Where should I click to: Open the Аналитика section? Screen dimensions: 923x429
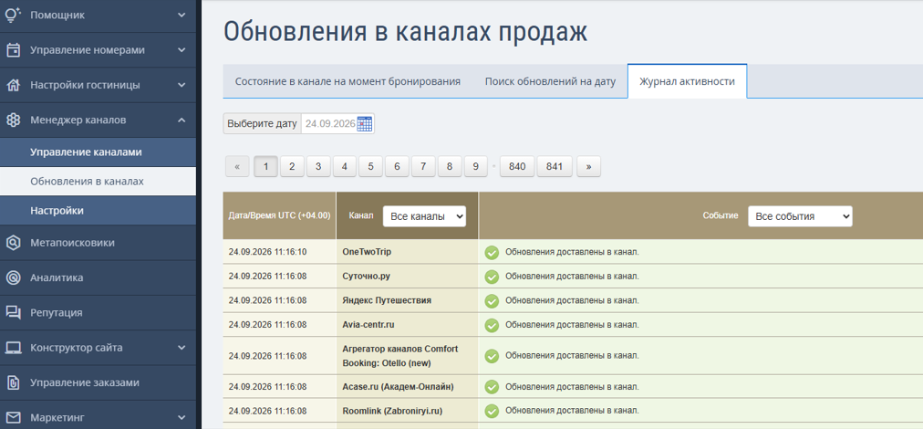point(98,277)
